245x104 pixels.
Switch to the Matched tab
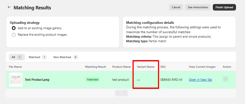[x=38, y=57]
